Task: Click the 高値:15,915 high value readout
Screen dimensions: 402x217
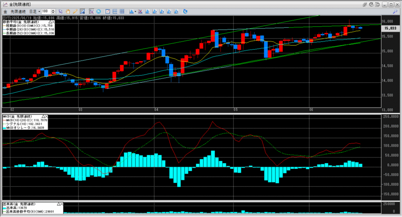Action: click(67, 18)
